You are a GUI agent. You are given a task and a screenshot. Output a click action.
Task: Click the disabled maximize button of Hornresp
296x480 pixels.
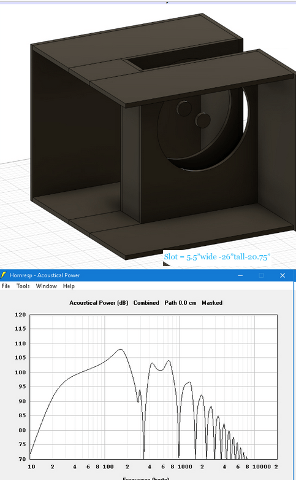point(261,275)
